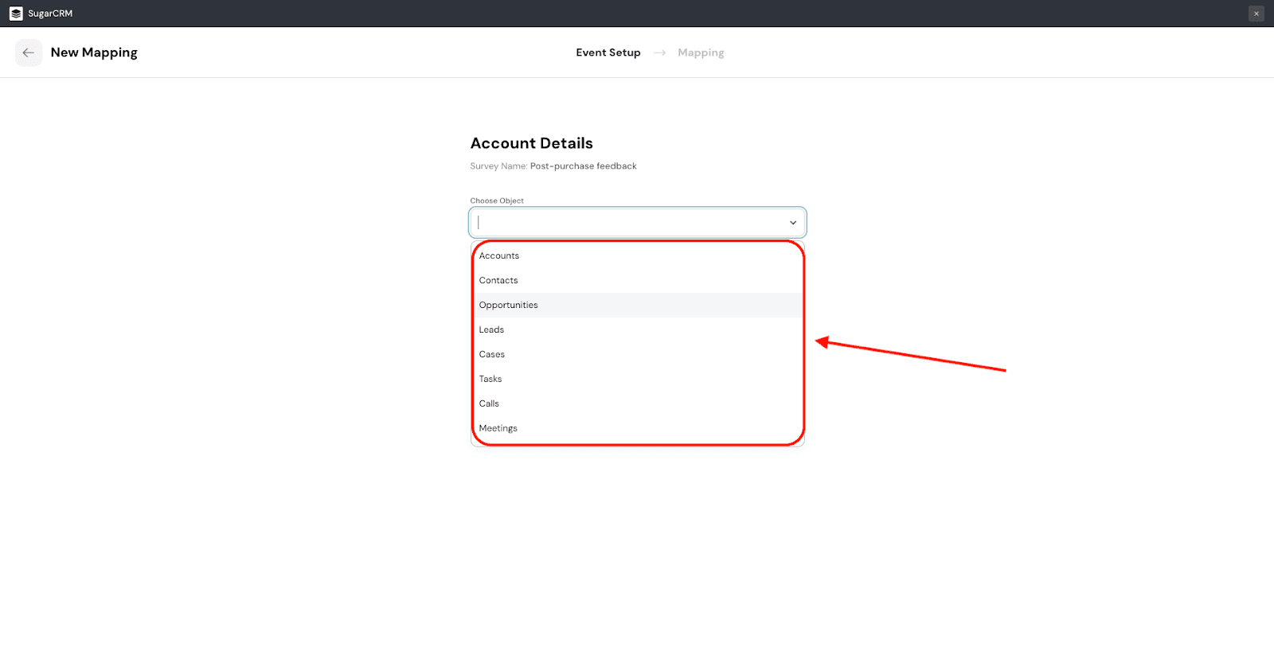1274x655 pixels.
Task: Click the Post-purchase feedback survey name
Action: pyautogui.click(x=583, y=166)
